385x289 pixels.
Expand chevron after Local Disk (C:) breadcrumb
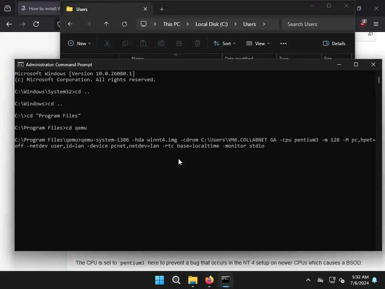pos(235,24)
